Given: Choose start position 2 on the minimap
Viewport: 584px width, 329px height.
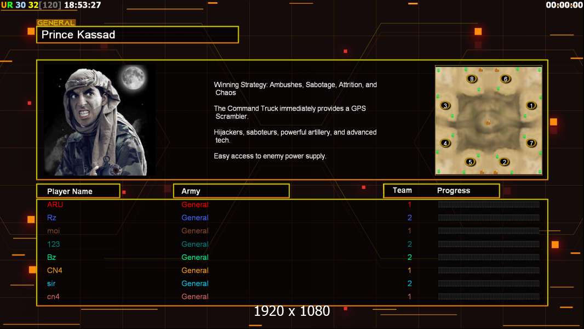Looking at the screenshot, I should [x=505, y=162].
